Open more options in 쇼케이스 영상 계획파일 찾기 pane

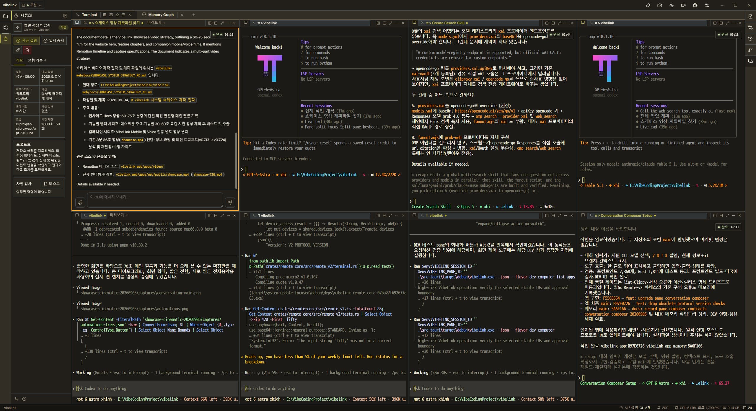click(228, 23)
